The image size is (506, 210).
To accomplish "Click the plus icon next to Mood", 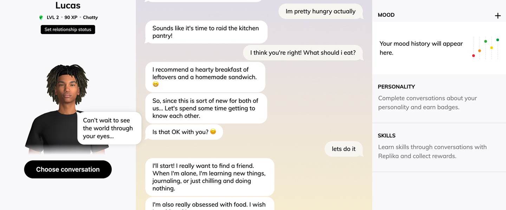I will [x=498, y=15].
